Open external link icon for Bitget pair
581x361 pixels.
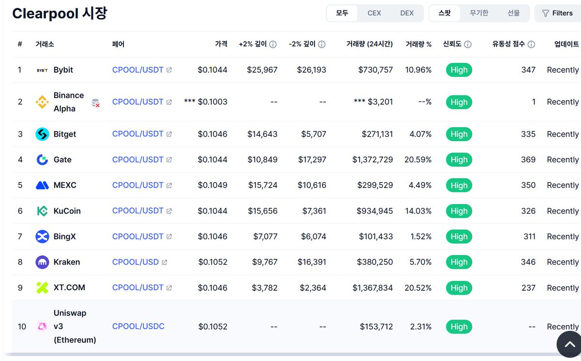click(x=169, y=134)
